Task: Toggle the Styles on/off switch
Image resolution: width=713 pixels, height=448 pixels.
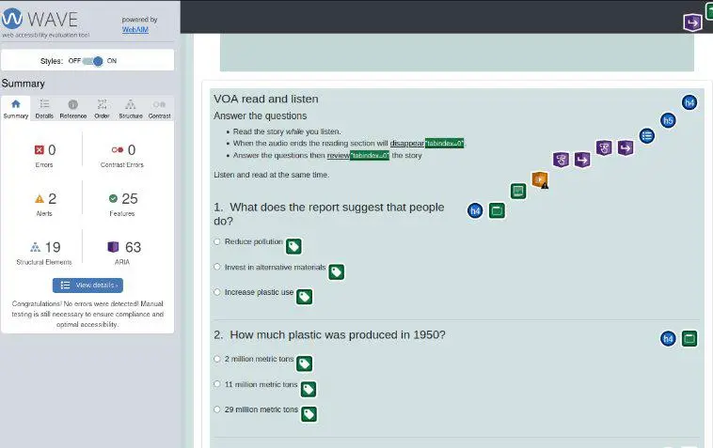Action: tap(94, 60)
